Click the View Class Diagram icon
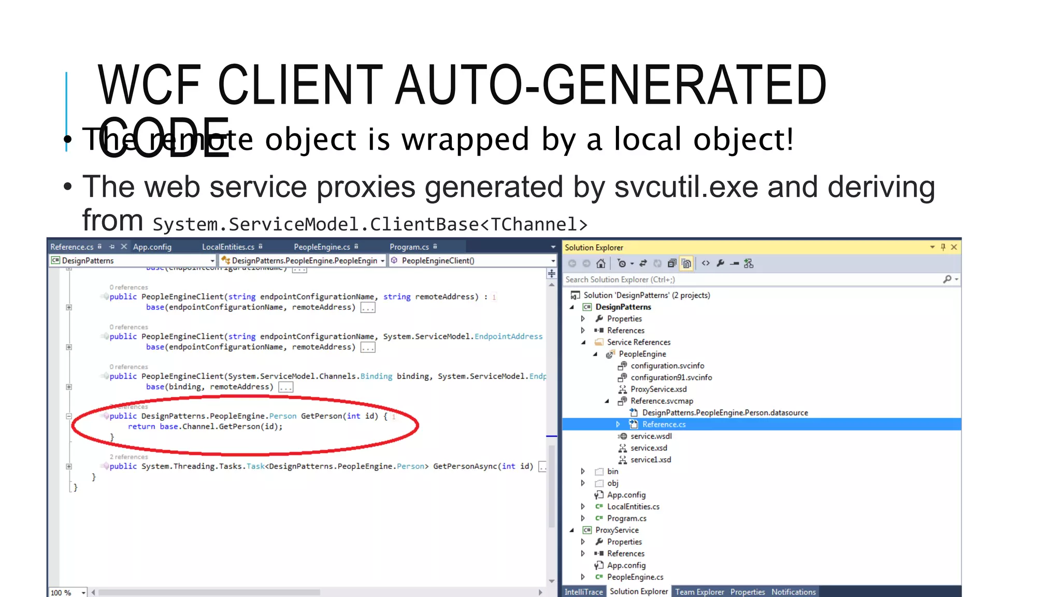 [749, 263]
